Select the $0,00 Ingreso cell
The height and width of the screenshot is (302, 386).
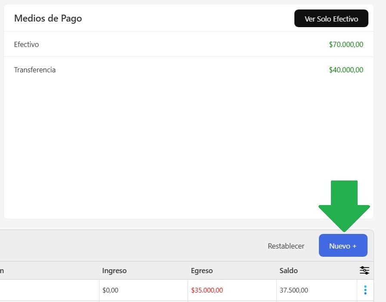(x=110, y=290)
